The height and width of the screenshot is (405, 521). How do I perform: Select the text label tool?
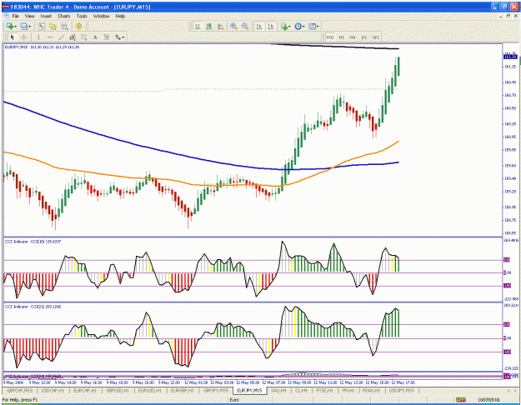pyautogui.click(x=107, y=37)
